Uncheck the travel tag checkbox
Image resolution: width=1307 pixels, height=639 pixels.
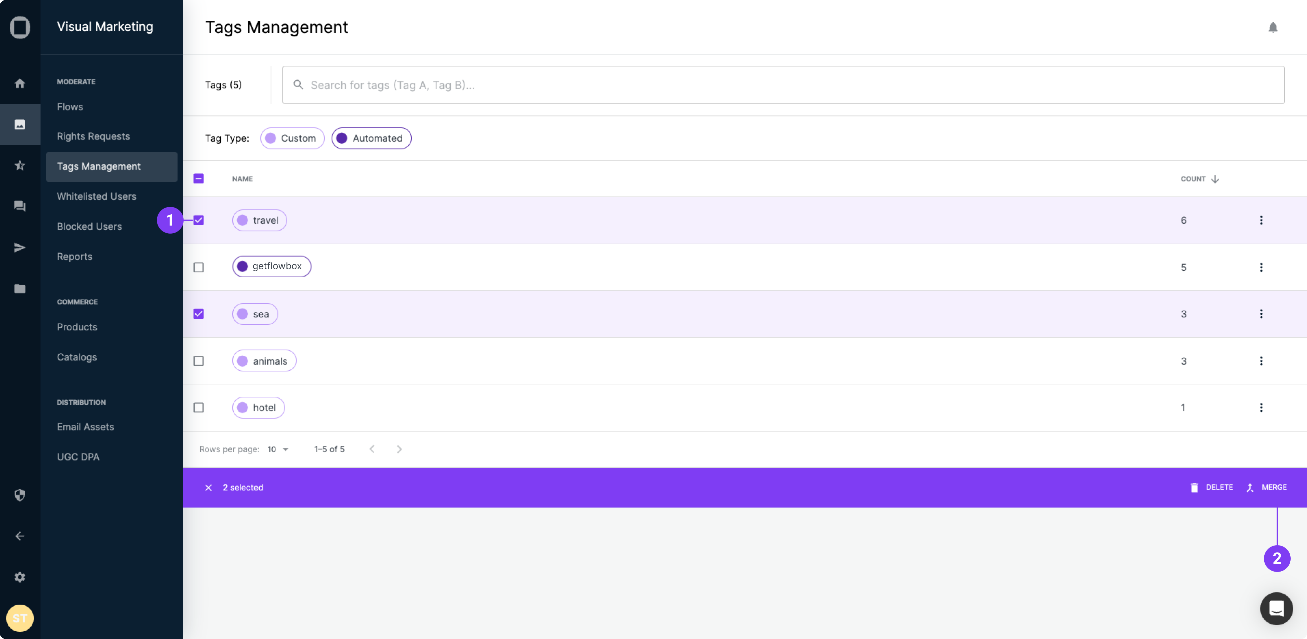(x=198, y=220)
